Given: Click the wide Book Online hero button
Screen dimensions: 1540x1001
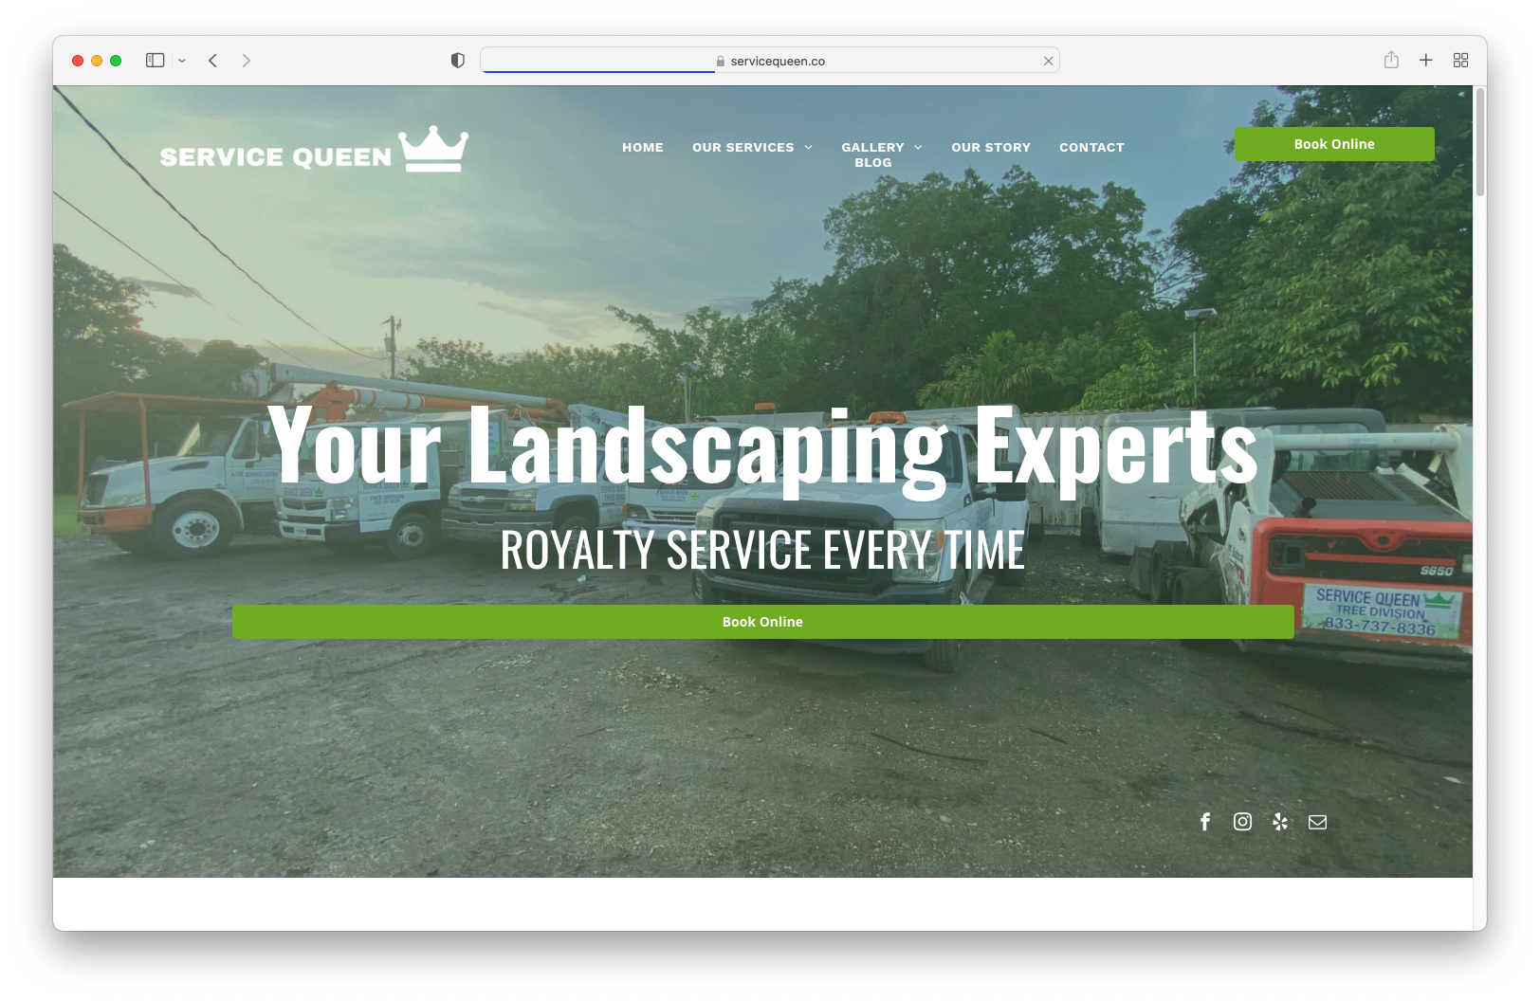Looking at the screenshot, I should point(763,622).
